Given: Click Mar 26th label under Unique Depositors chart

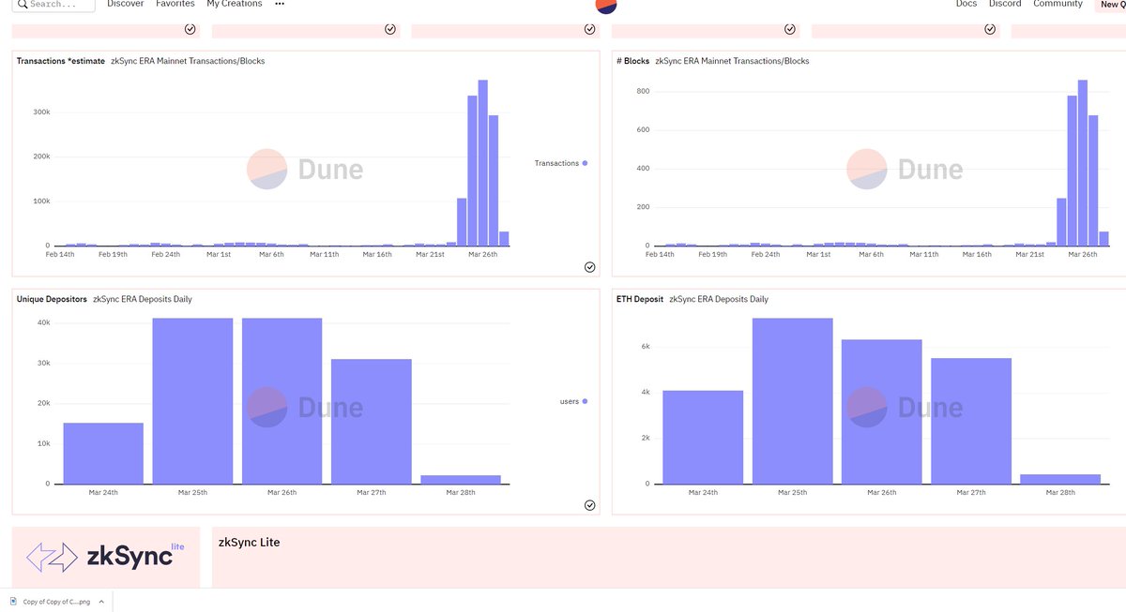Looking at the screenshot, I should point(281,492).
